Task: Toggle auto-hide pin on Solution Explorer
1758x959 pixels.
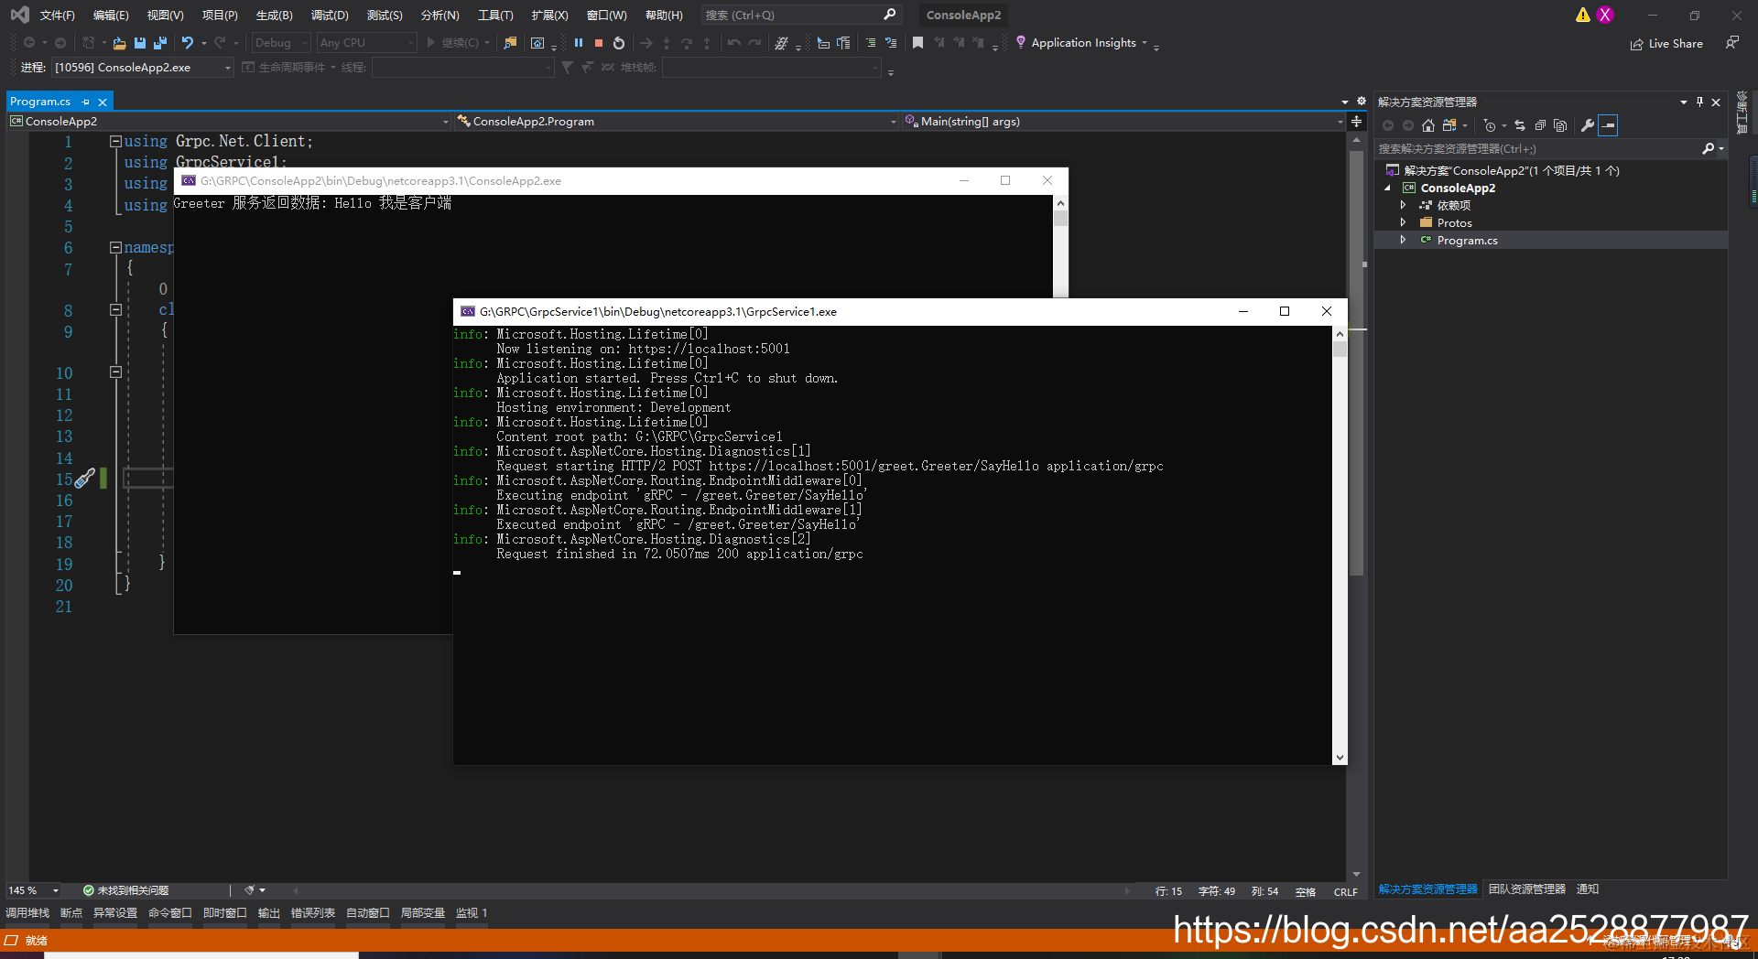Action: [x=1699, y=102]
